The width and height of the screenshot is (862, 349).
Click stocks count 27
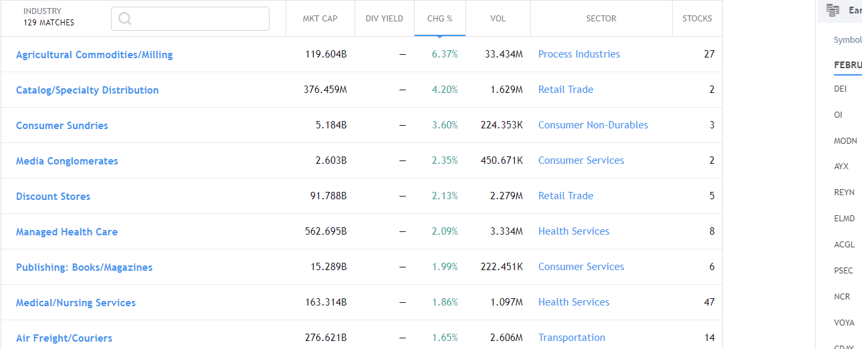coord(710,54)
